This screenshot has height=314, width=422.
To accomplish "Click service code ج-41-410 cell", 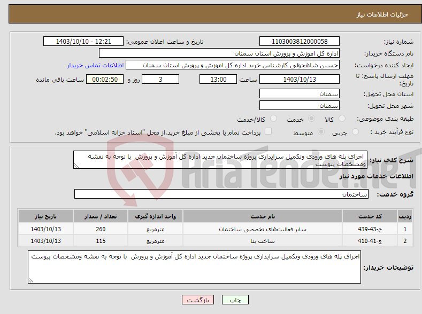I will [x=370, y=241].
